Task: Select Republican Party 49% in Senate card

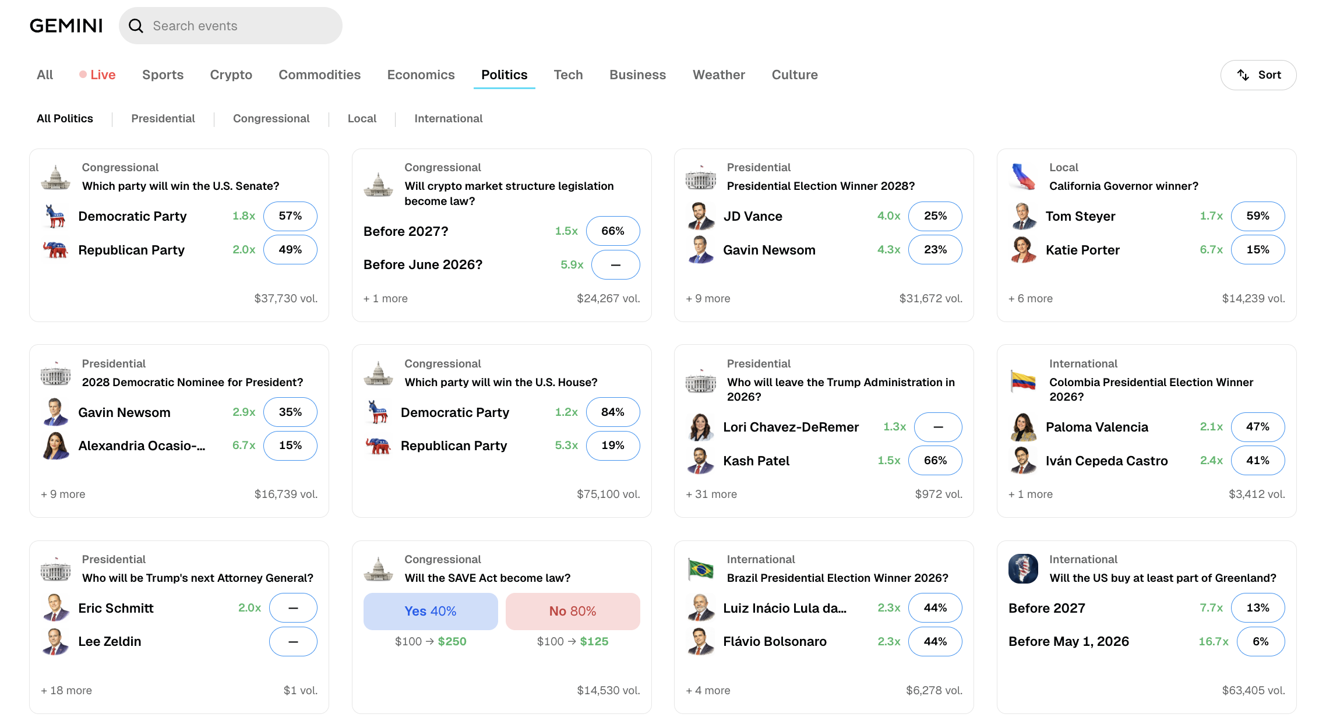Action: click(290, 250)
